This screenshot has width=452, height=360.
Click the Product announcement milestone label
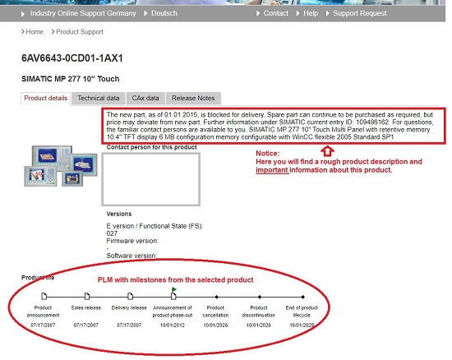[44, 312]
